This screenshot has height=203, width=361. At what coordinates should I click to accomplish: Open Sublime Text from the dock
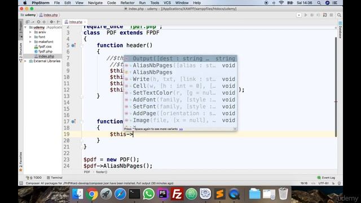219,194
